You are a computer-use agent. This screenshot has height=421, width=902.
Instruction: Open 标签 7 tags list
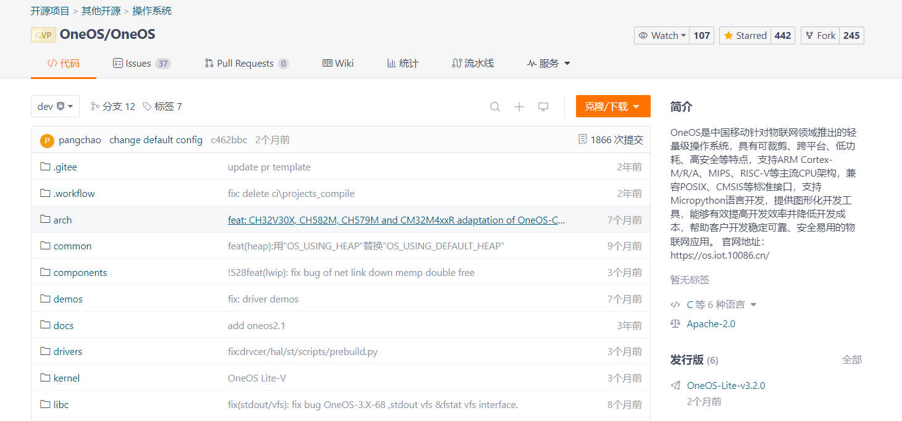pos(162,106)
